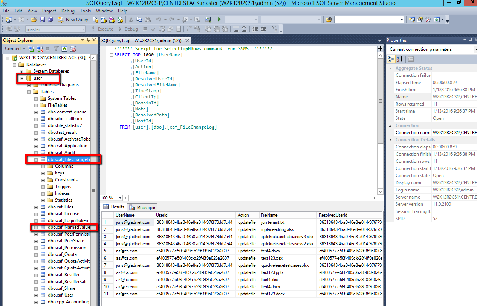Expand the Columns folder node
The height and width of the screenshot is (306, 477).
coord(43,166)
